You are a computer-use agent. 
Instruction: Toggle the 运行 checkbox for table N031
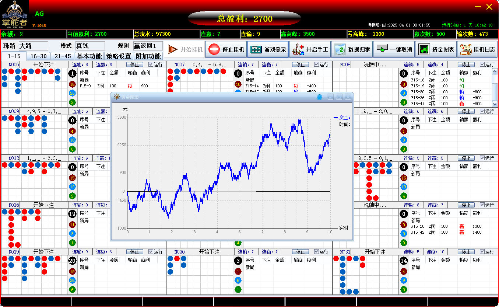click(x=482, y=252)
